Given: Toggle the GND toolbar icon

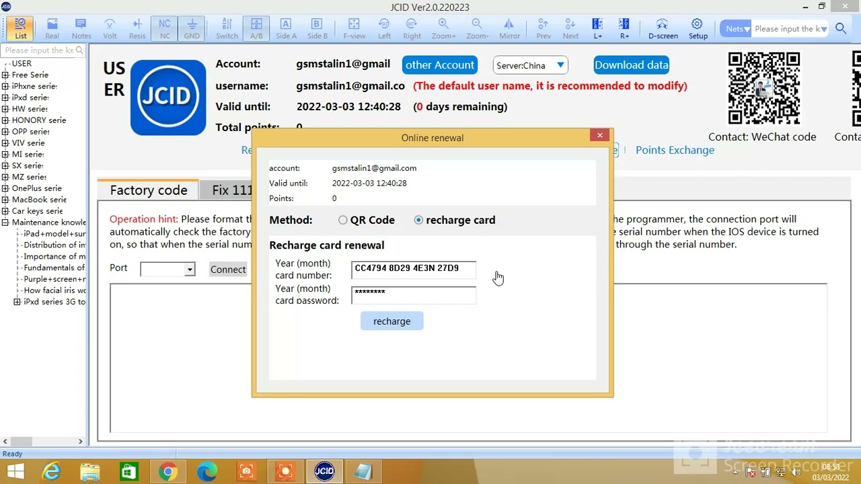Looking at the screenshot, I should pos(192,29).
